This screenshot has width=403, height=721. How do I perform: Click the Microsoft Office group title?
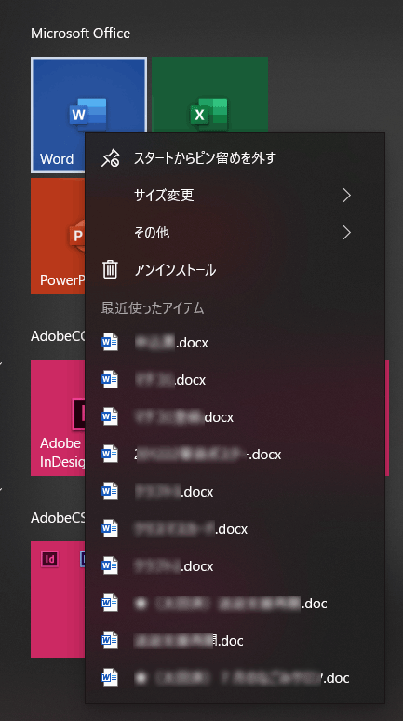pos(80,34)
